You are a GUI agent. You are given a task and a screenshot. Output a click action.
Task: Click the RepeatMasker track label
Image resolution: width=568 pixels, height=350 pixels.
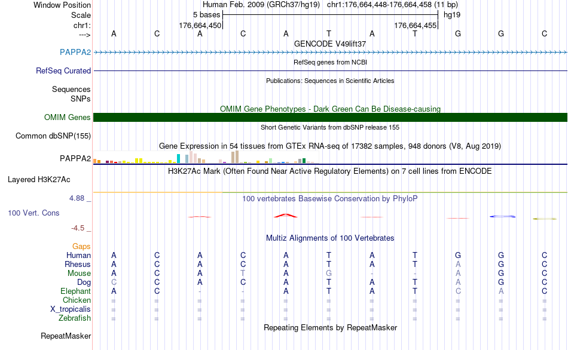tap(66, 336)
